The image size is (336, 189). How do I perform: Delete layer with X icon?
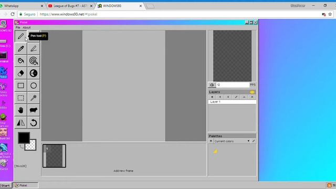point(252,97)
